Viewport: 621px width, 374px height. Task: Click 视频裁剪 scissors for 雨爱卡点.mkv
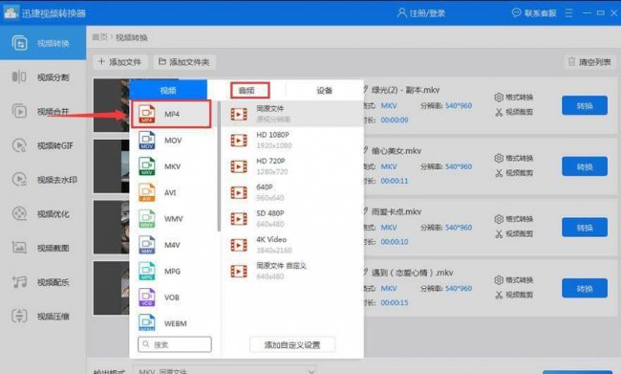(499, 234)
